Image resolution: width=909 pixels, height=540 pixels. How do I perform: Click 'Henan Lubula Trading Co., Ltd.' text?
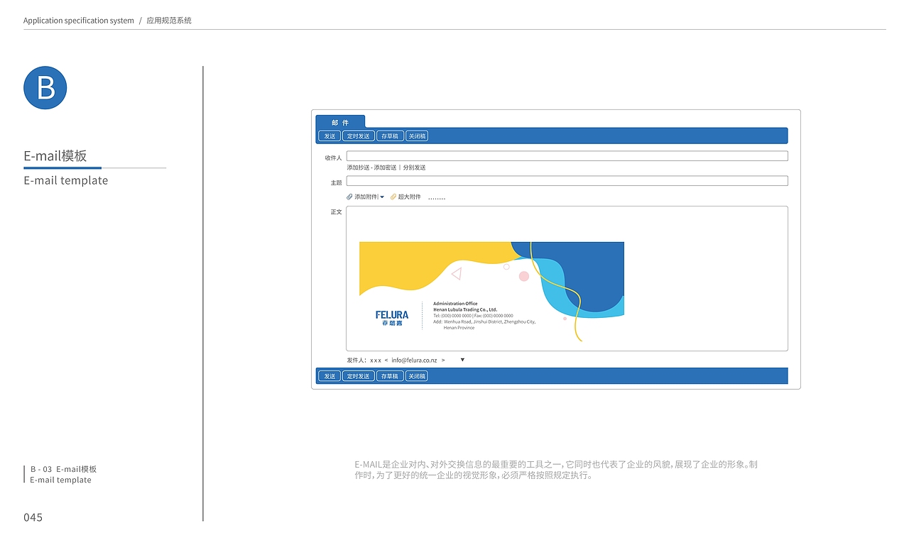[x=465, y=310]
